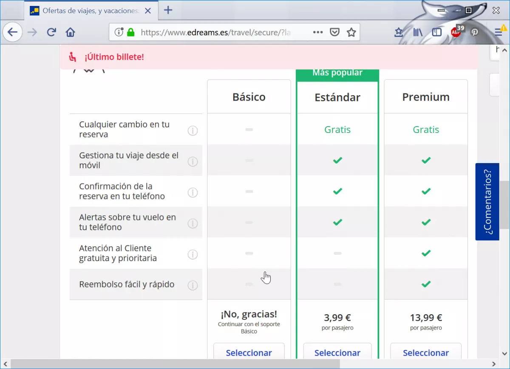Image resolution: width=510 pixels, height=369 pixels.
Task: Click the horizontal scrollbar right arrow
Action: tap(494, 364)
